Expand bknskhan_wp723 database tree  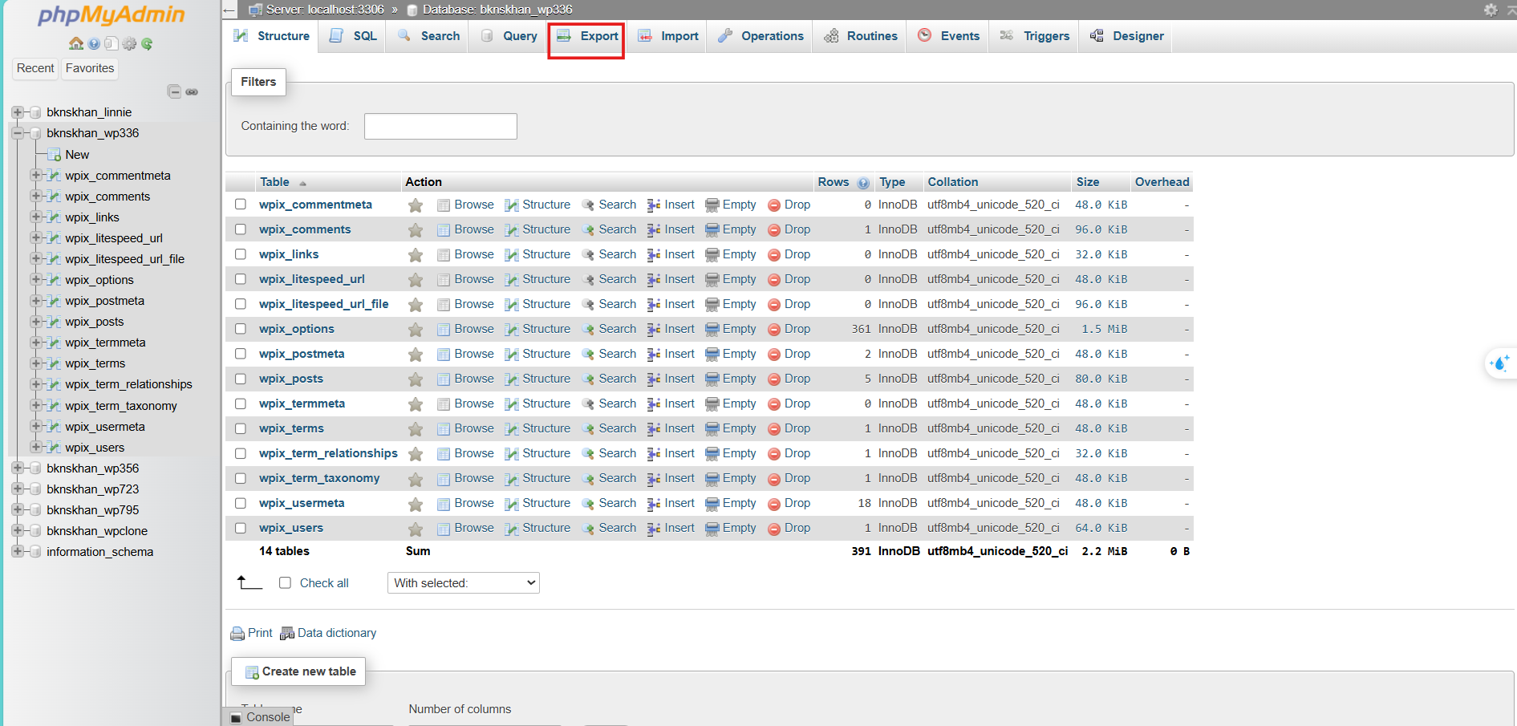17,489
